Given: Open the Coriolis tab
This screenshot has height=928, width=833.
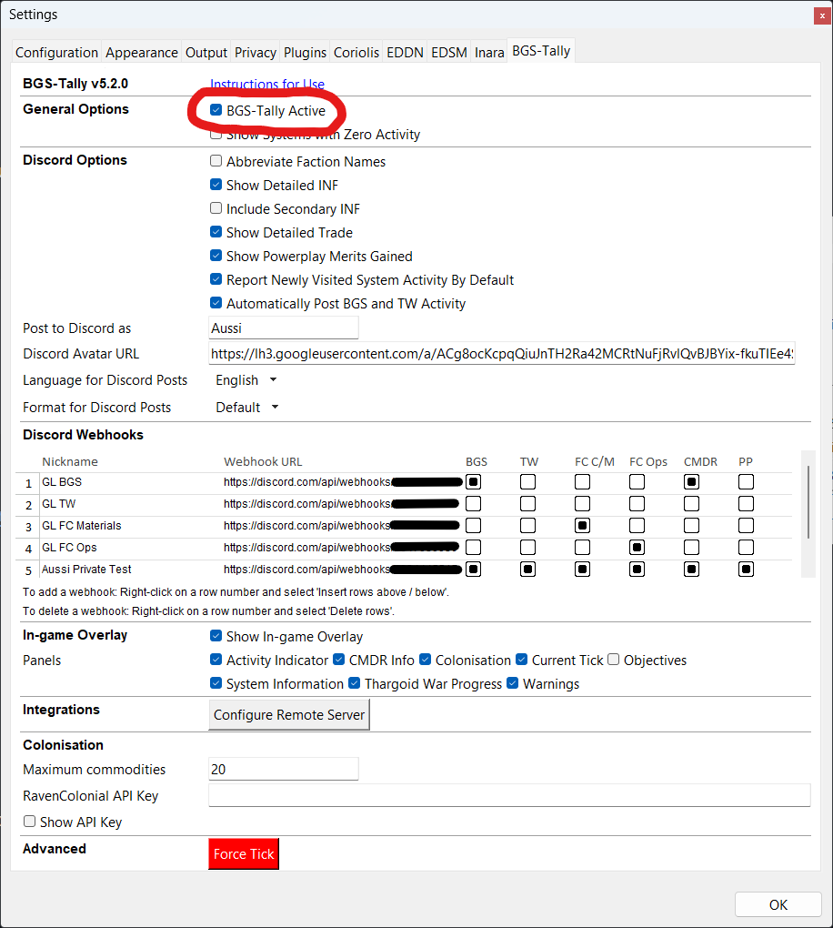Looking at the screenshot, I should [x=356, y=53].
